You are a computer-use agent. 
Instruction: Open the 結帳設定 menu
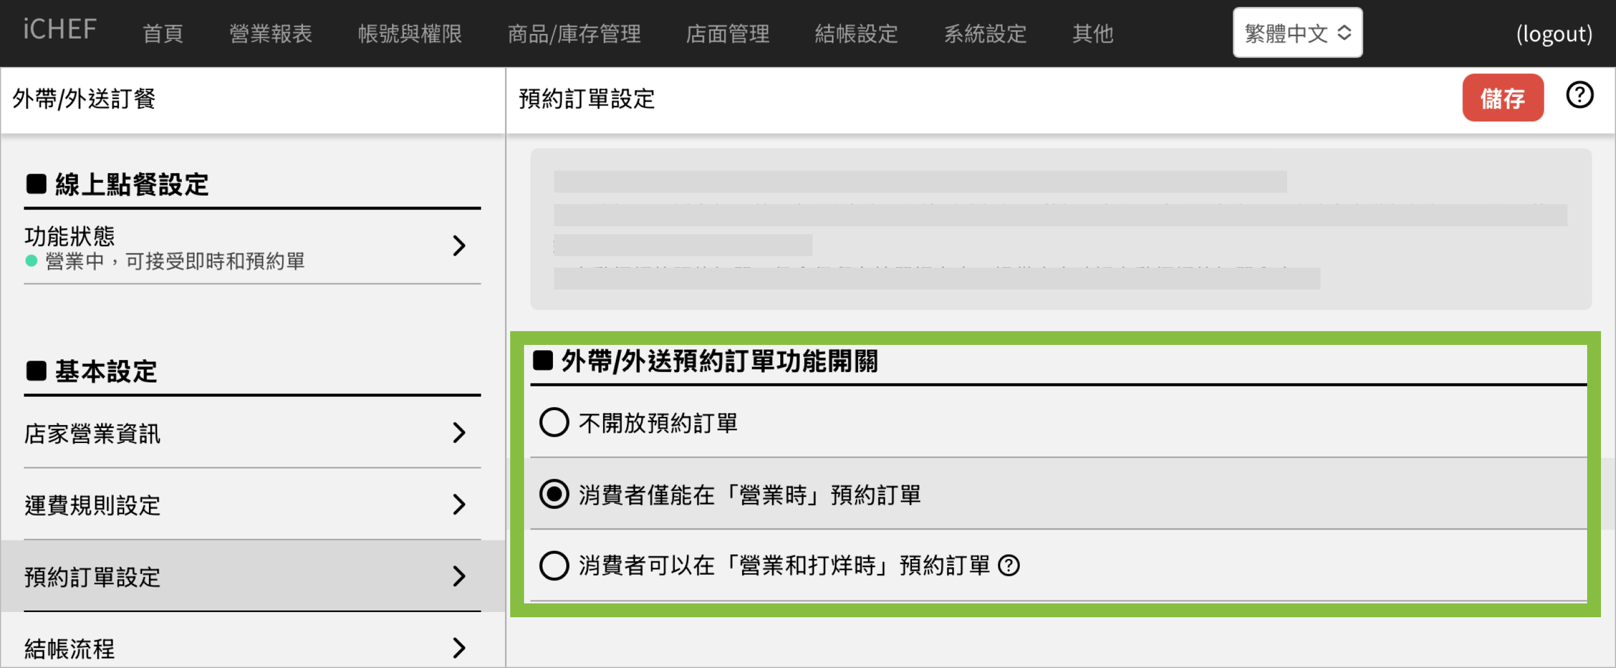[856, 33]
